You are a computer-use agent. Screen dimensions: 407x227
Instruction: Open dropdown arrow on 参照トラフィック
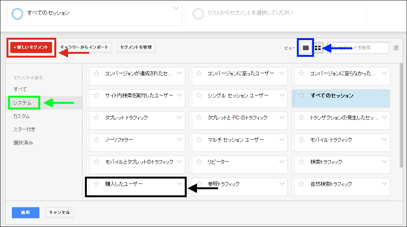point(282,184)
